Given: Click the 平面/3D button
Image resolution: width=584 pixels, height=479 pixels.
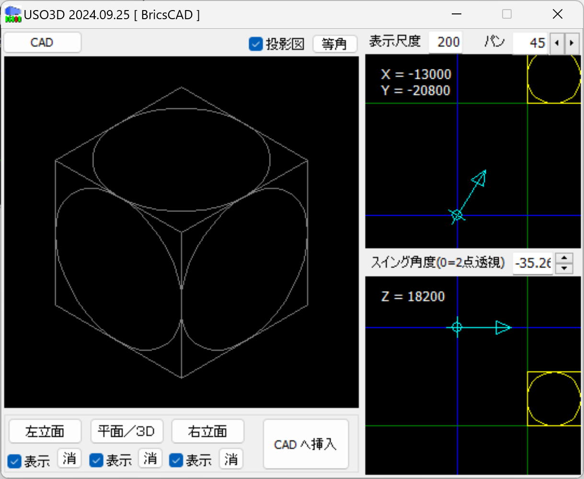Looking at the screenshot, I should pyautogui.click(x=126, y=431).
